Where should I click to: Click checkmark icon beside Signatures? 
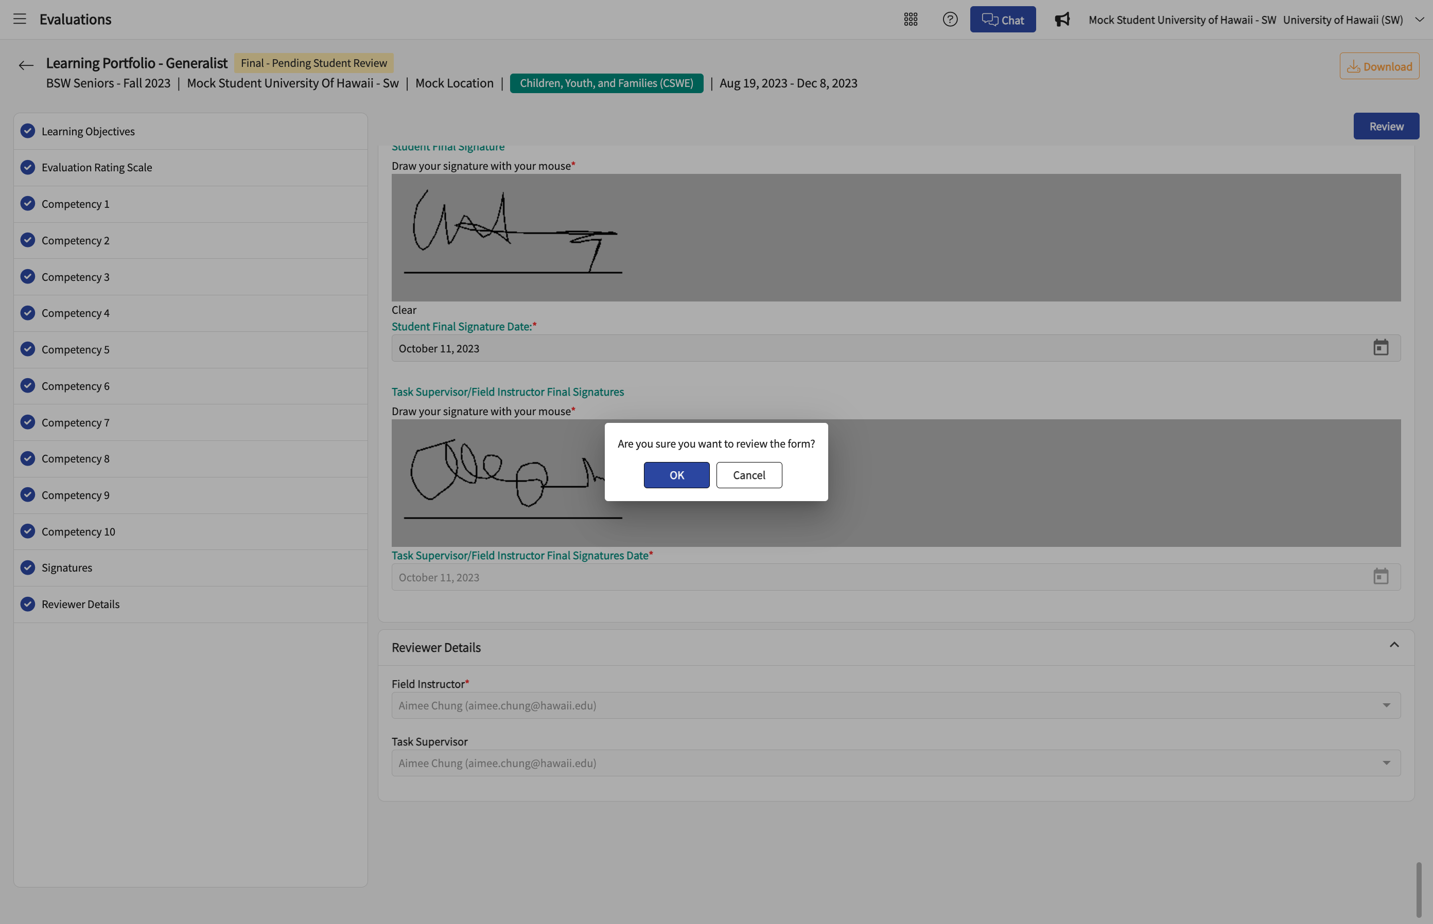coord(28,567)
